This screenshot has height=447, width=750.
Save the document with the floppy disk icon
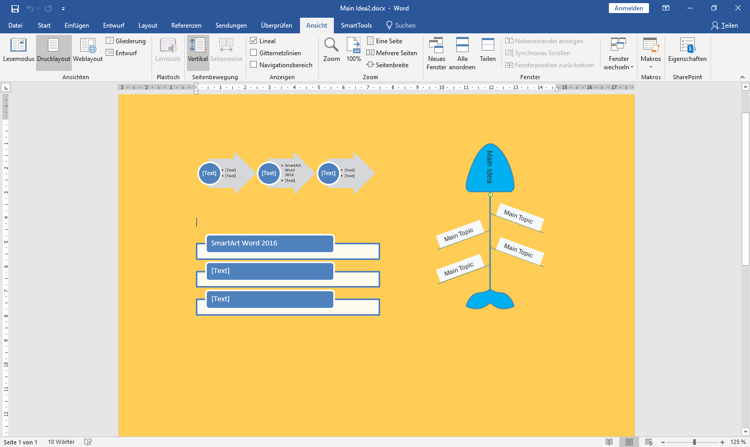tap(15, 8)
